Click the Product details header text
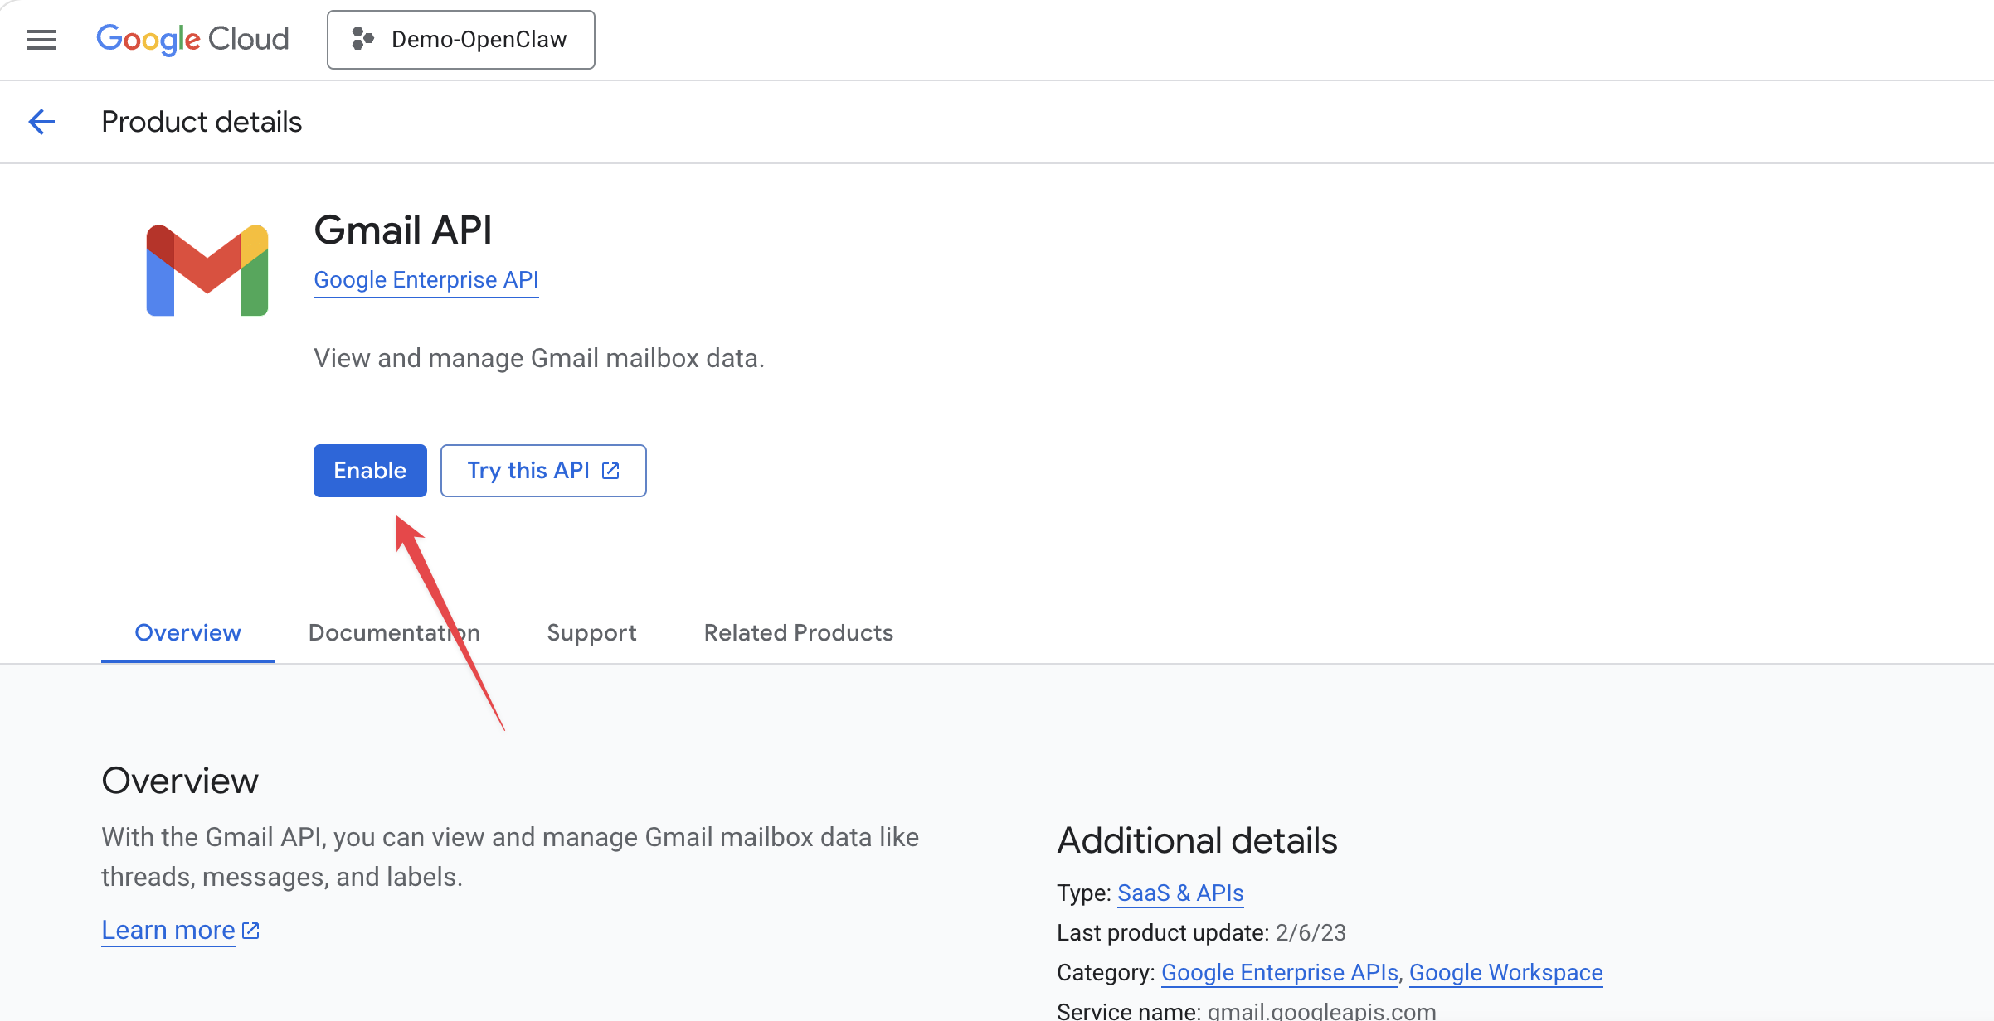The width and height of the screenshot is (1994, 1021). (201, 121)
